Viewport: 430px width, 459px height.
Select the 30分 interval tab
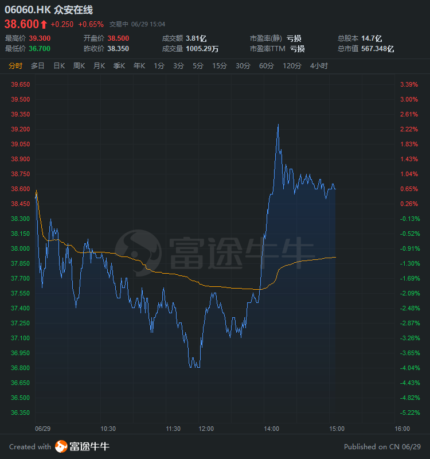(x=243, y=66)
